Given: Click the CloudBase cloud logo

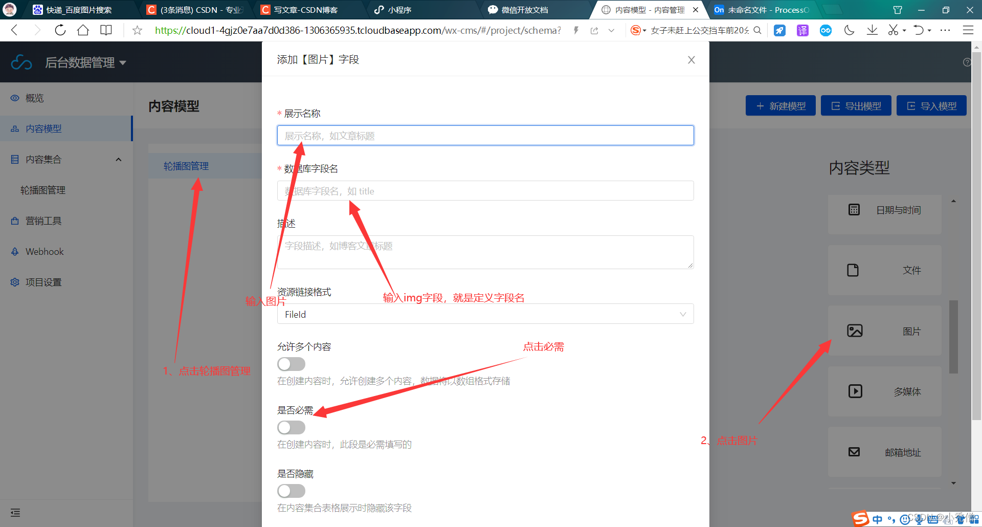Looking at the screenshot, I should pos(21,62).
